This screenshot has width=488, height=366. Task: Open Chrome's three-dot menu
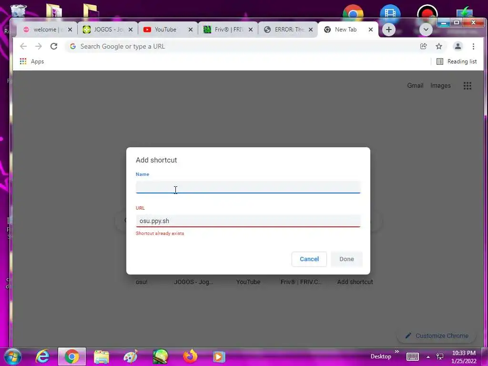tap(473, 46)
